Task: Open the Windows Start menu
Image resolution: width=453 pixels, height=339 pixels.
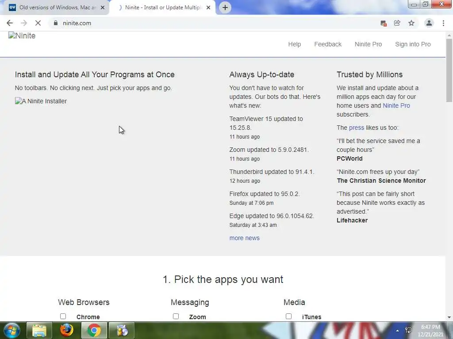Action: (12, 330)
